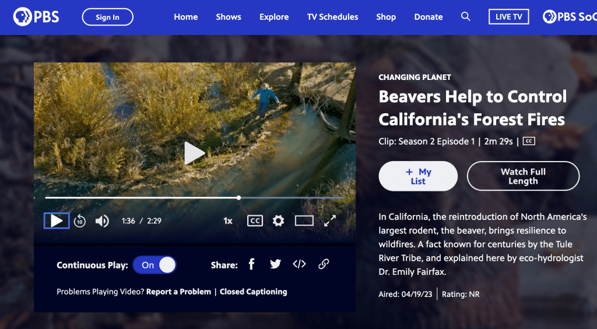Open the Shows menu item
Viewport: 597px width, 329px height.
pos(229,17)
